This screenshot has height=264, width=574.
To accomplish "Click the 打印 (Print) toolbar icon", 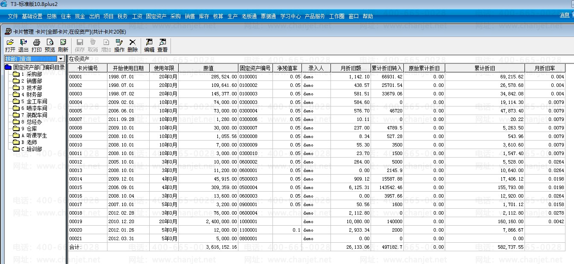I will [37, 46].
